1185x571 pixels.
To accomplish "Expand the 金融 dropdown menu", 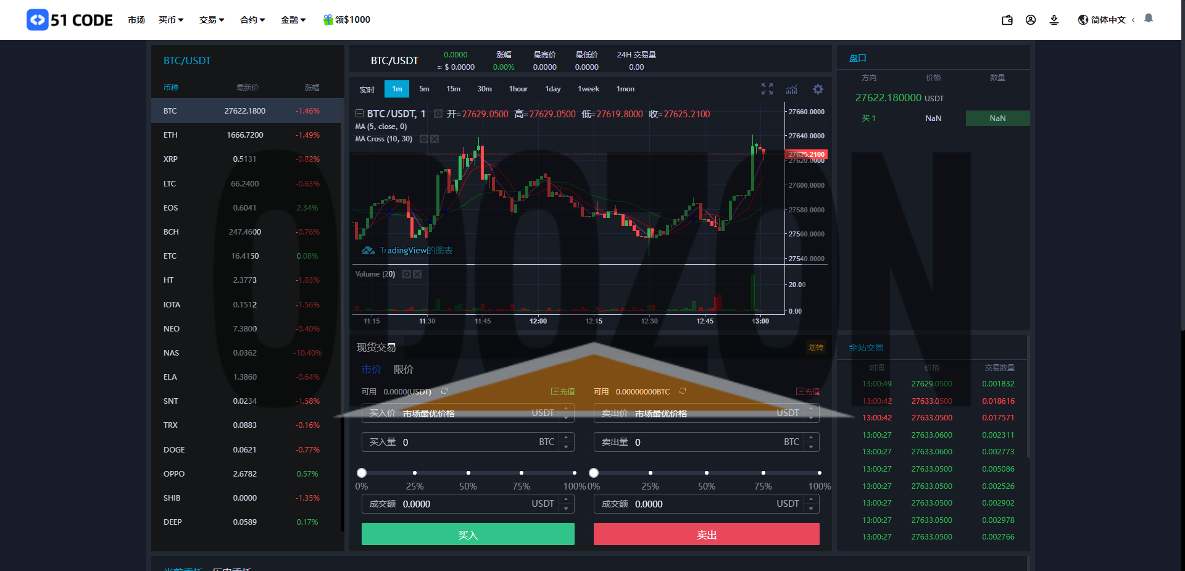I will 293,20.
